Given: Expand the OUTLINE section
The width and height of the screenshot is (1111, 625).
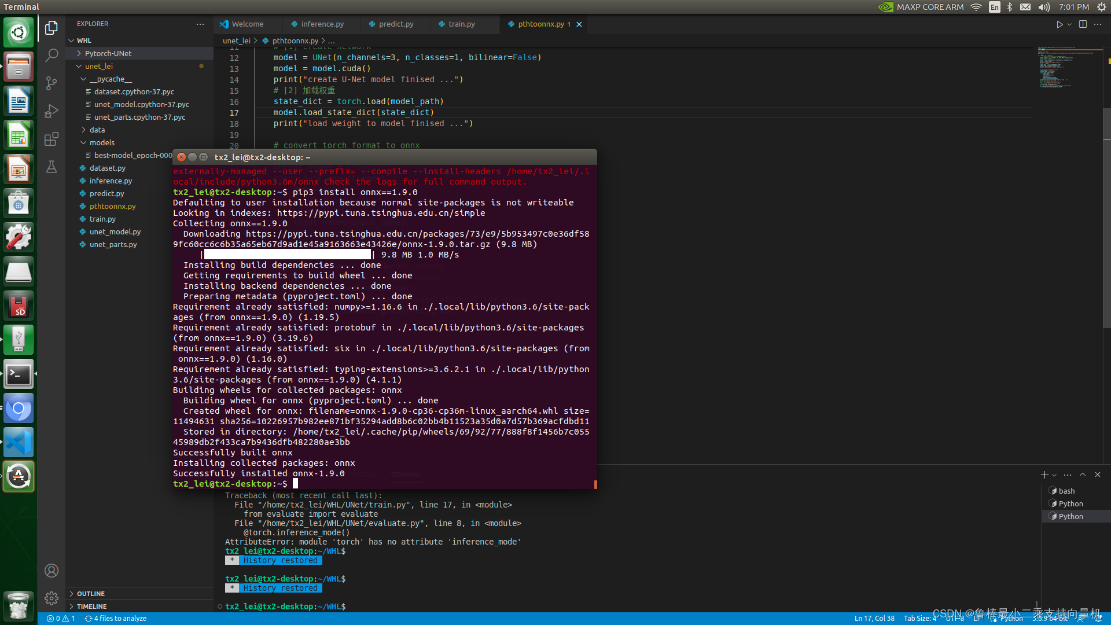Looking at the screenshot, I should pos(91,594).
